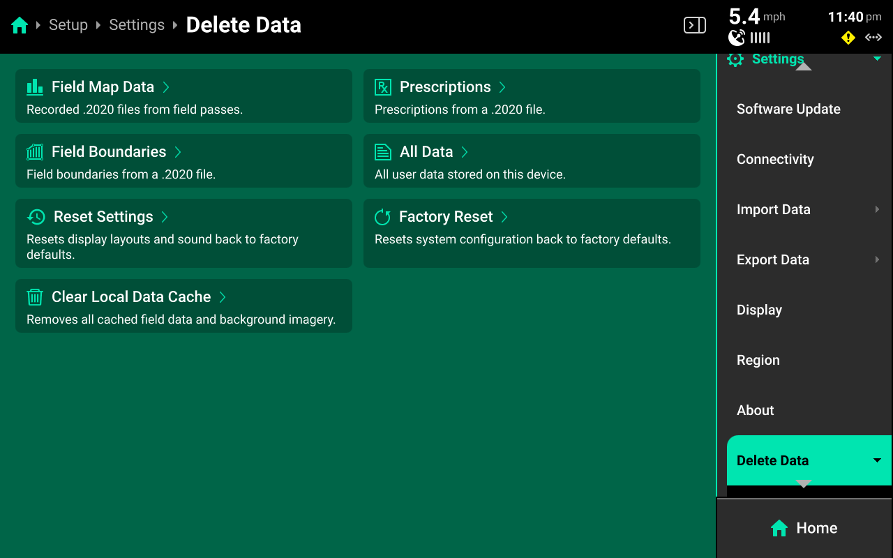This screenshot has width=893, height=558.
Task: Click 'Removes all cached field data' description
Action: 181,319
